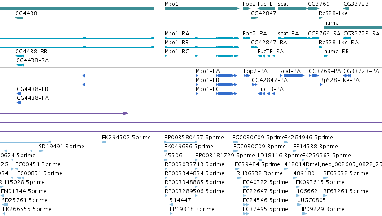Click EST EC39484.5prime
382x216 pixels.
pos(257,164)
